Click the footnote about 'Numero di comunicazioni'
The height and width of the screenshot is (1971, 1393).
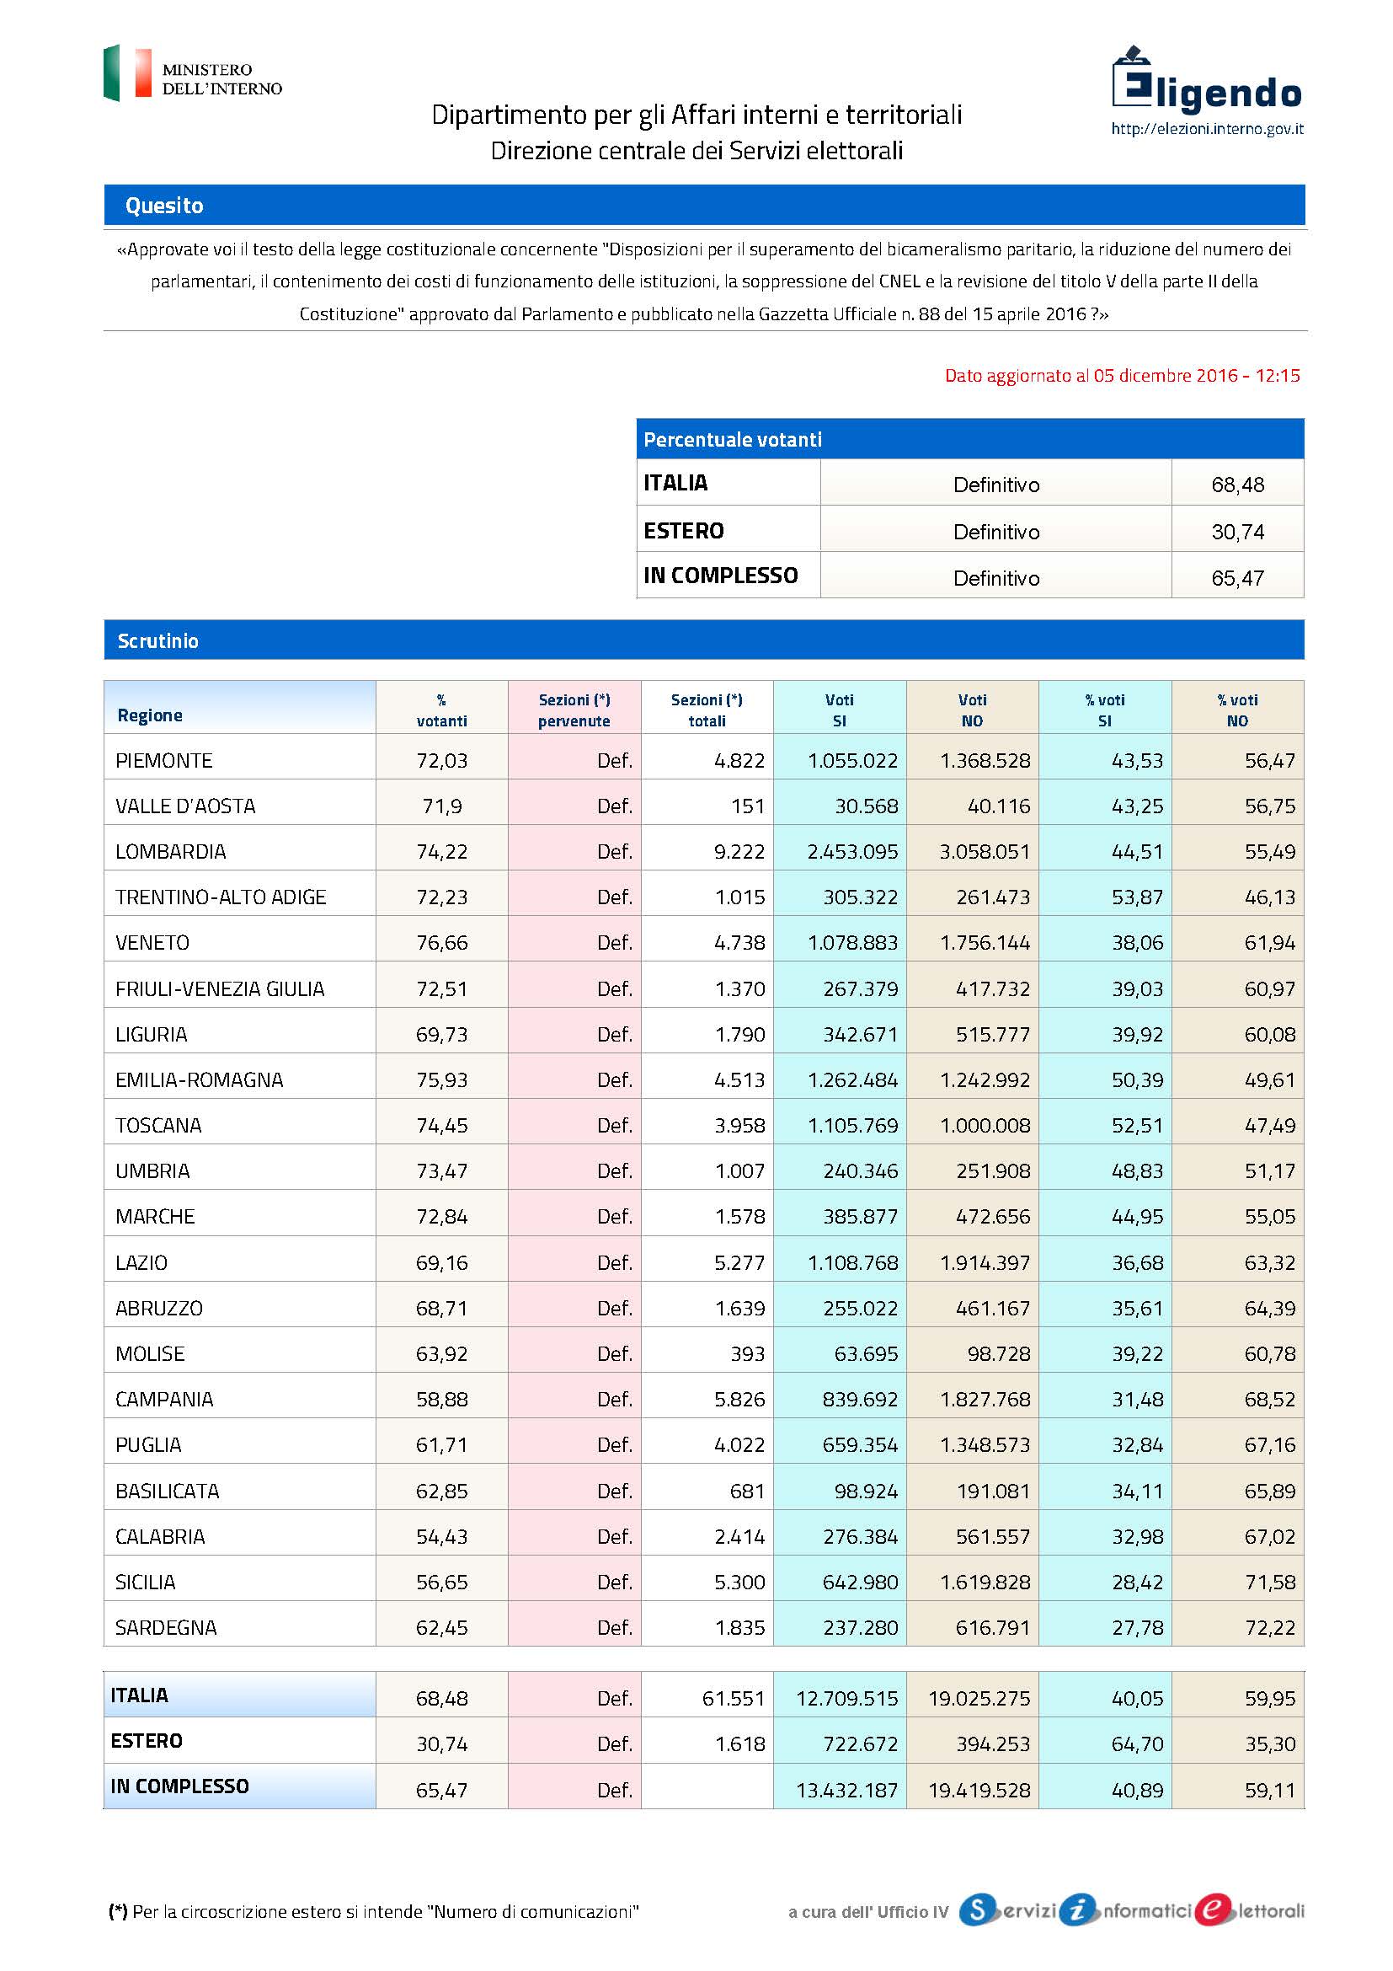click(x=374, y=1912)
